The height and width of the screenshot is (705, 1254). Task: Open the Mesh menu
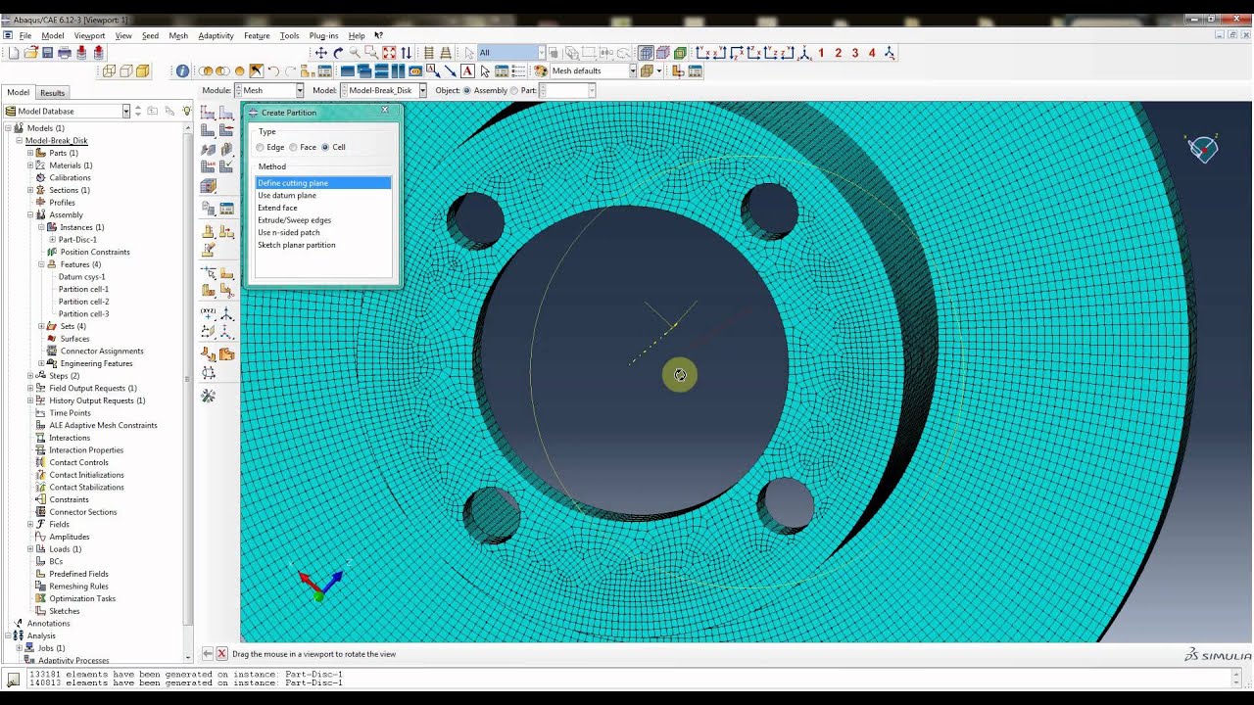pos(178,35)
